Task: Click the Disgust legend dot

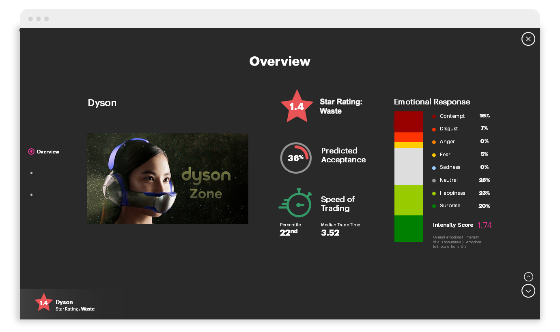Action: 434,129
